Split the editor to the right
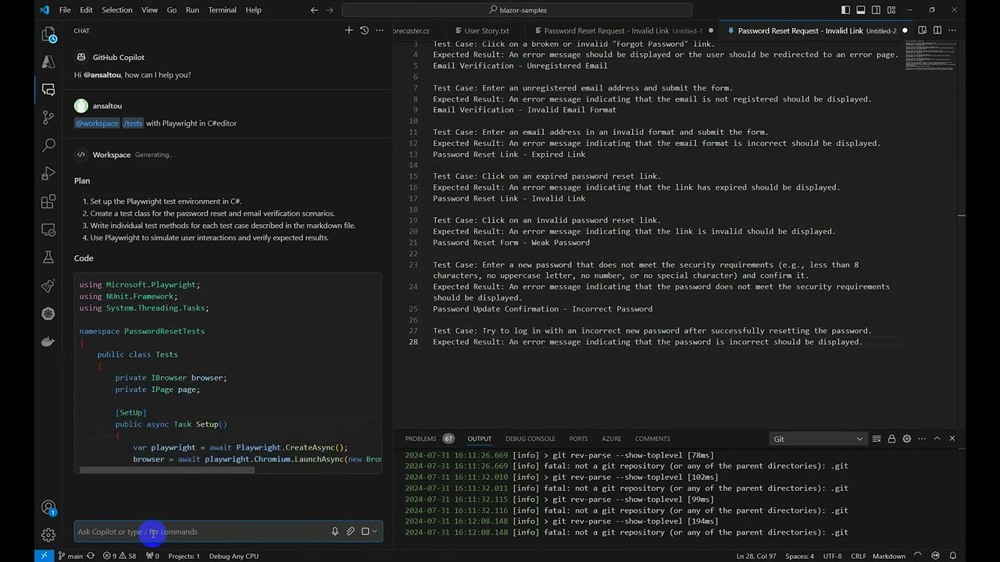 (937, 30)
